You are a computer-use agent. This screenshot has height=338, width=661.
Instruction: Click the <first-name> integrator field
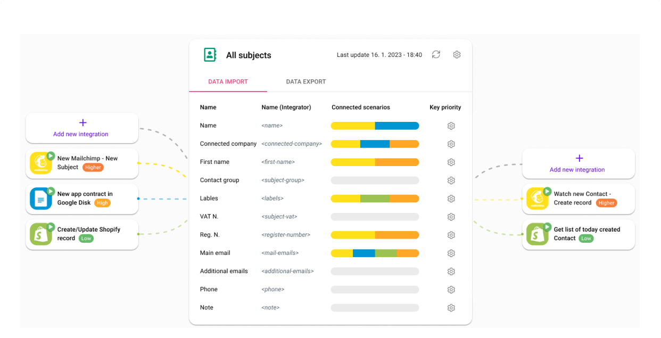(x=278, y=162)
